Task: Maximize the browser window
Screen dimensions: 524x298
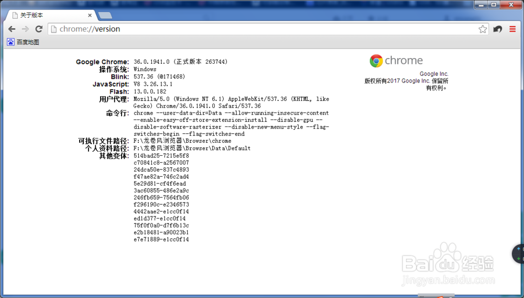Action: pyautogui.click(x=494, y=5)
